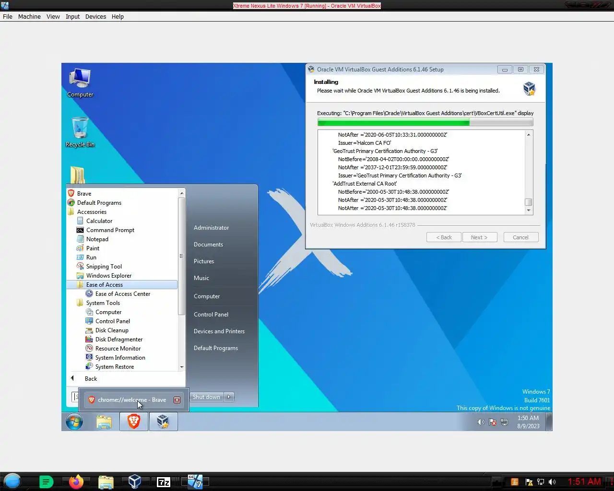The height and width of the screenshot is (491, 614).
Task: Open the Recycle Bin desktop icon
Action: click(80, 132)
